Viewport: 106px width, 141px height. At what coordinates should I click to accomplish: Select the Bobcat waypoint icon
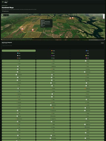pos(19,72)
